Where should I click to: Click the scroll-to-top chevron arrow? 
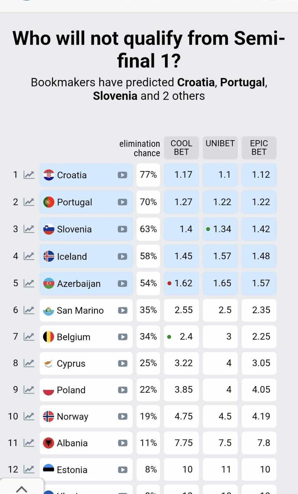tap(21, 489)
